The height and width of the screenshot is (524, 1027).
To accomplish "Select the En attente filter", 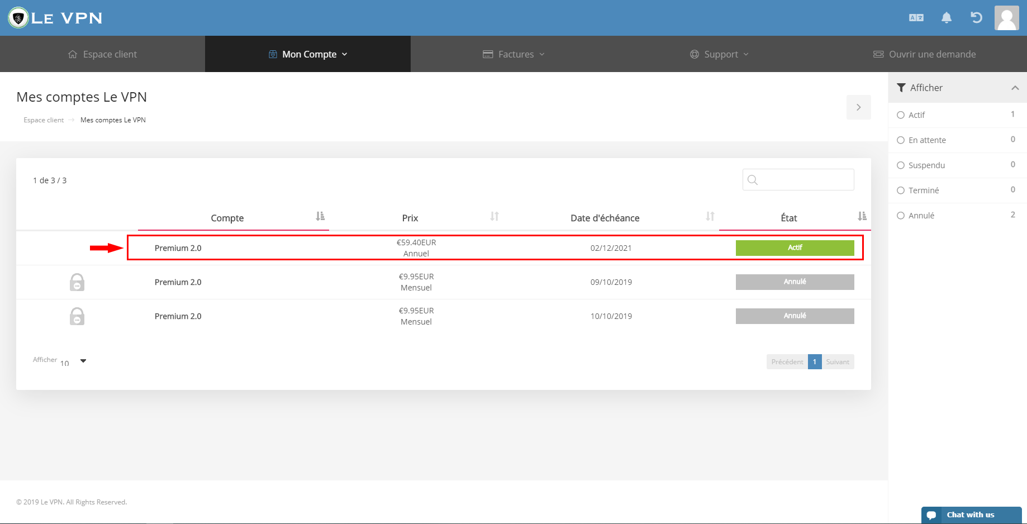I will pos(958,140).
